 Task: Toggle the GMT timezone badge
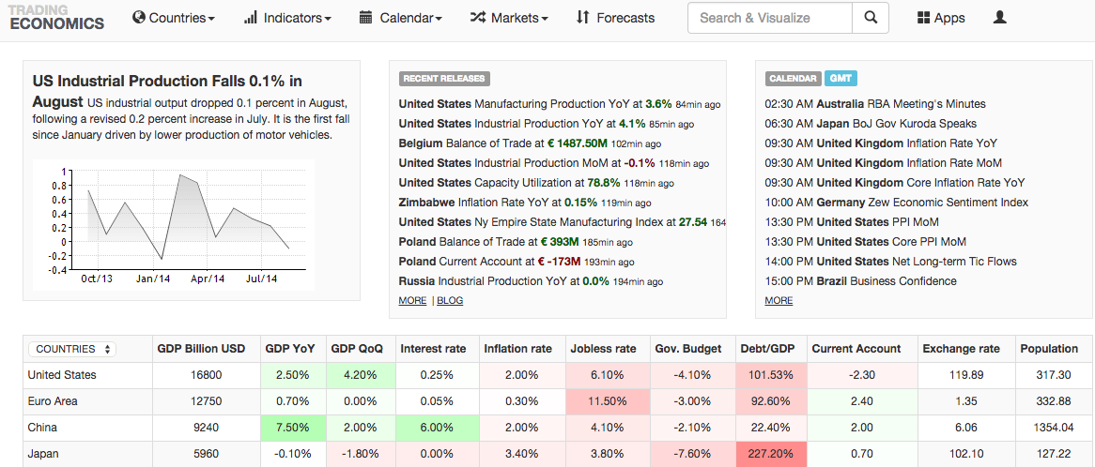(841, 79)
